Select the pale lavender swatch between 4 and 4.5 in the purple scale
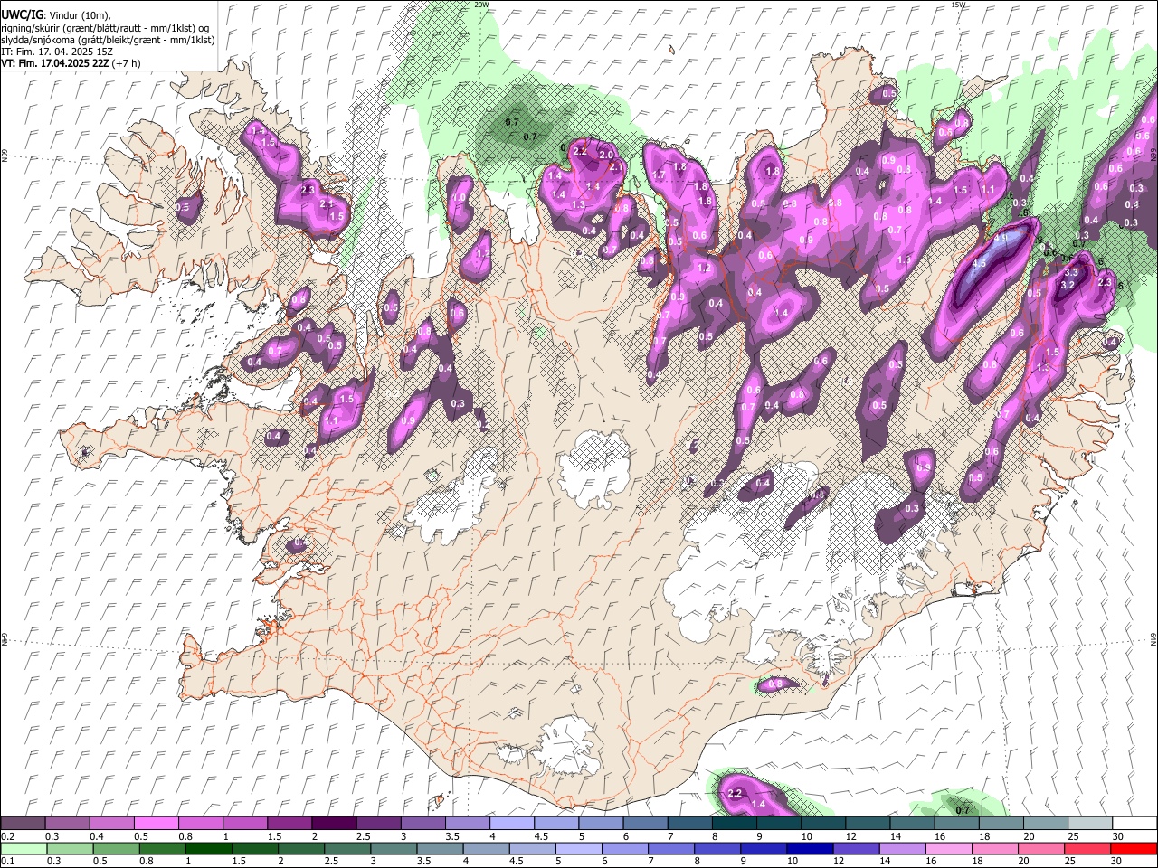This screenshot has width=1158, height=868. click(x=511, y=823)
